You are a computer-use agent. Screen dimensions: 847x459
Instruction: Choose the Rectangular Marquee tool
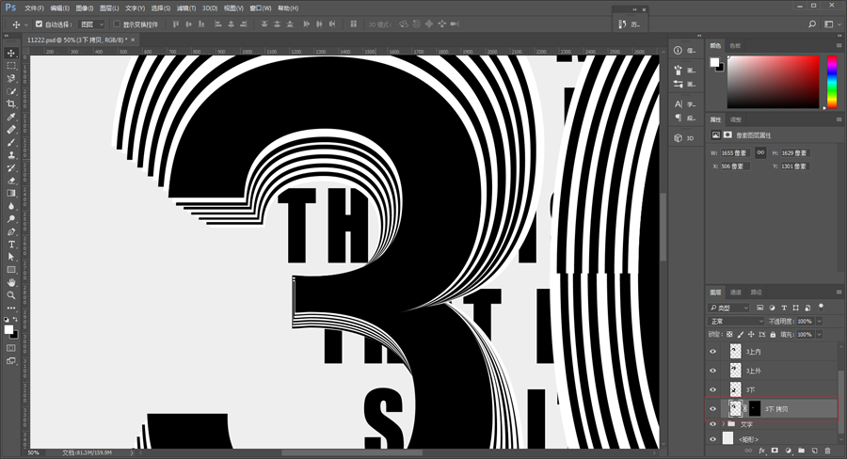10,65
